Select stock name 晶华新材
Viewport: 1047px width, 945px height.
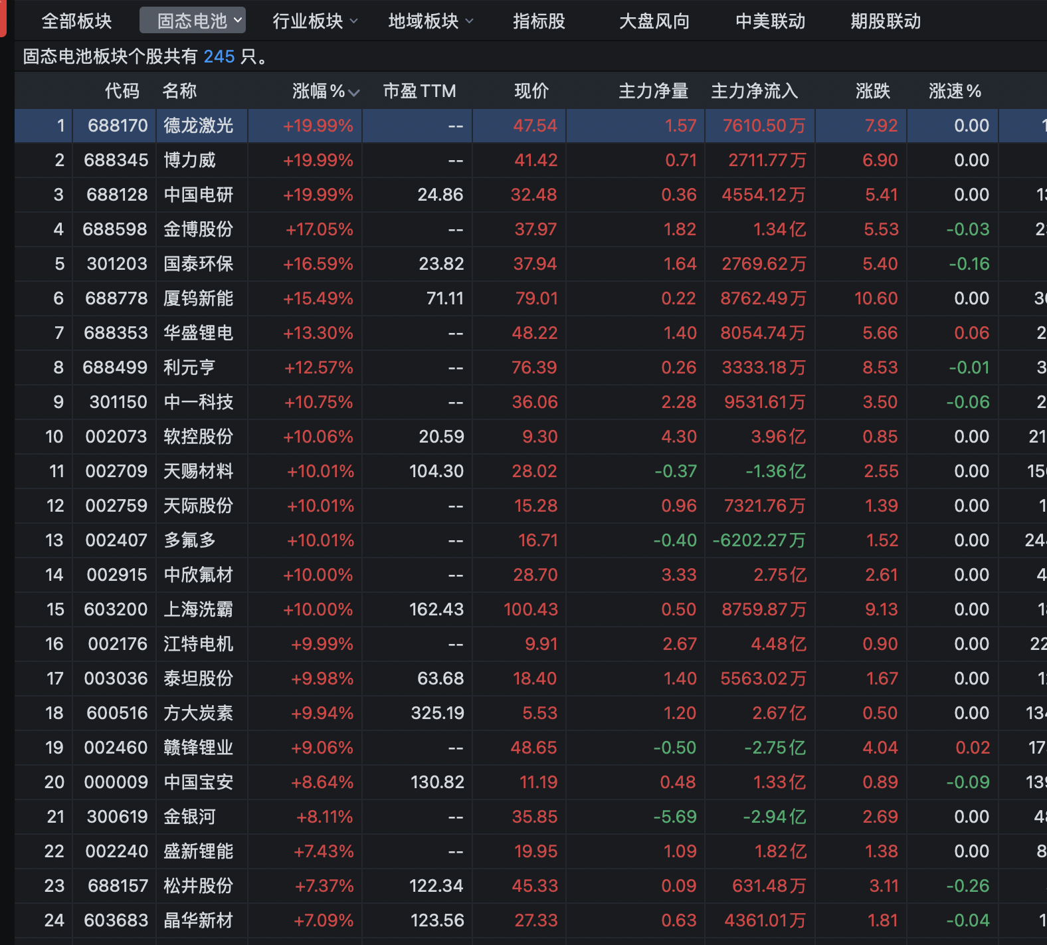tap(199, 920)
